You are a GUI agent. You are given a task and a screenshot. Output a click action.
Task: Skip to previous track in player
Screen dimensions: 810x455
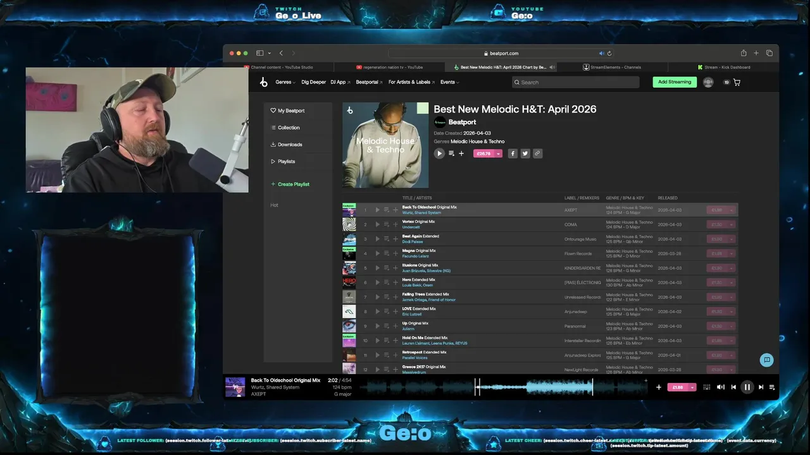pos(733,387)
